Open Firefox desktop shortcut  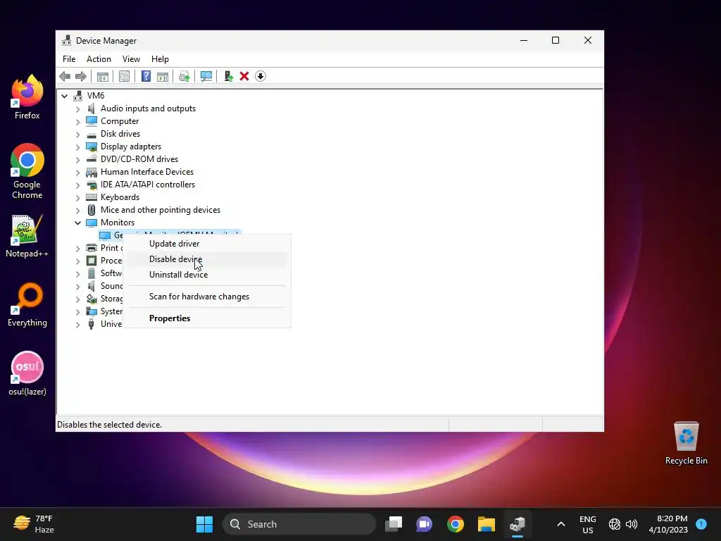click(x=27, y=97)
